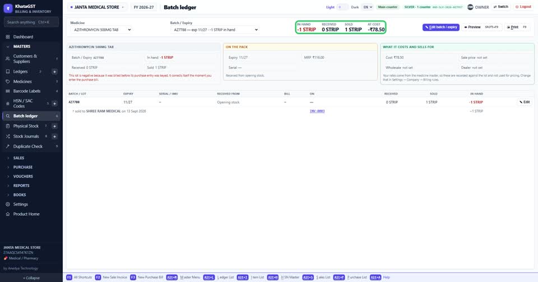Open the JANTA MEDICAL STORE company switcher
538x282 pixels.
tap(98, 7)
